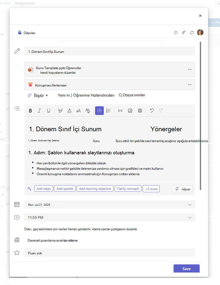Click the Add learning objective suggestion

pos(95,189)
